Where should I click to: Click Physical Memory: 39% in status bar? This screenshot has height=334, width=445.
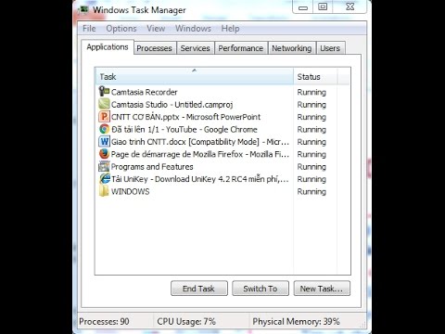296,321
